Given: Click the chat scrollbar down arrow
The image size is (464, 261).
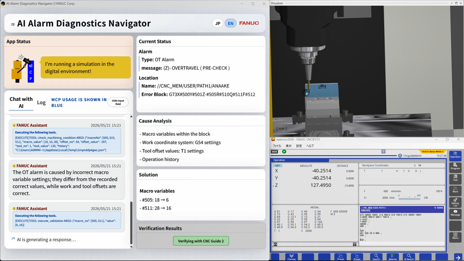Looking at the screenshot, I should [131, 247].
